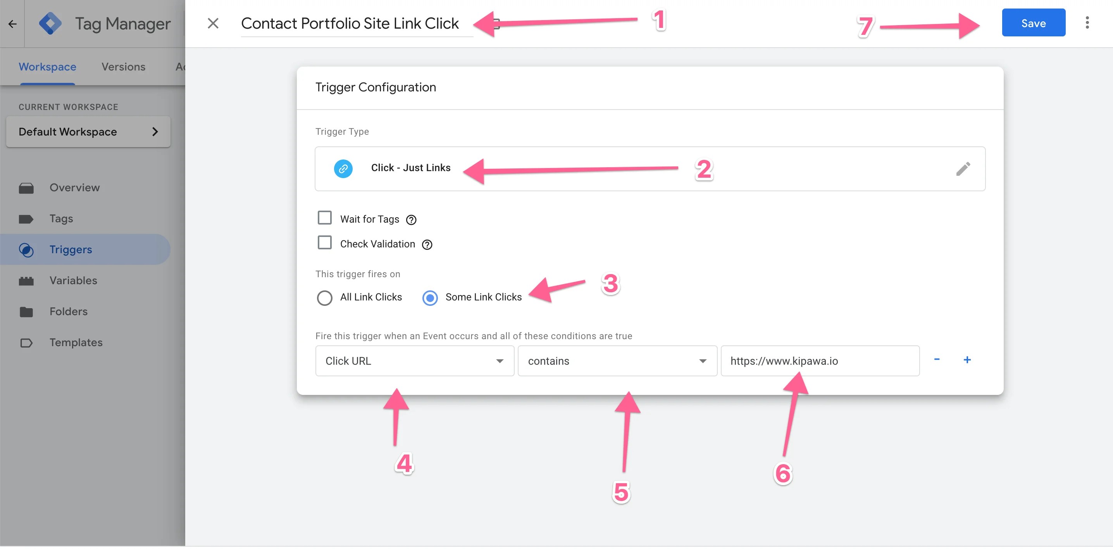Click the URL input field to edit
The height and width of the screenshot is (549, 1113).
pos(819,360)
